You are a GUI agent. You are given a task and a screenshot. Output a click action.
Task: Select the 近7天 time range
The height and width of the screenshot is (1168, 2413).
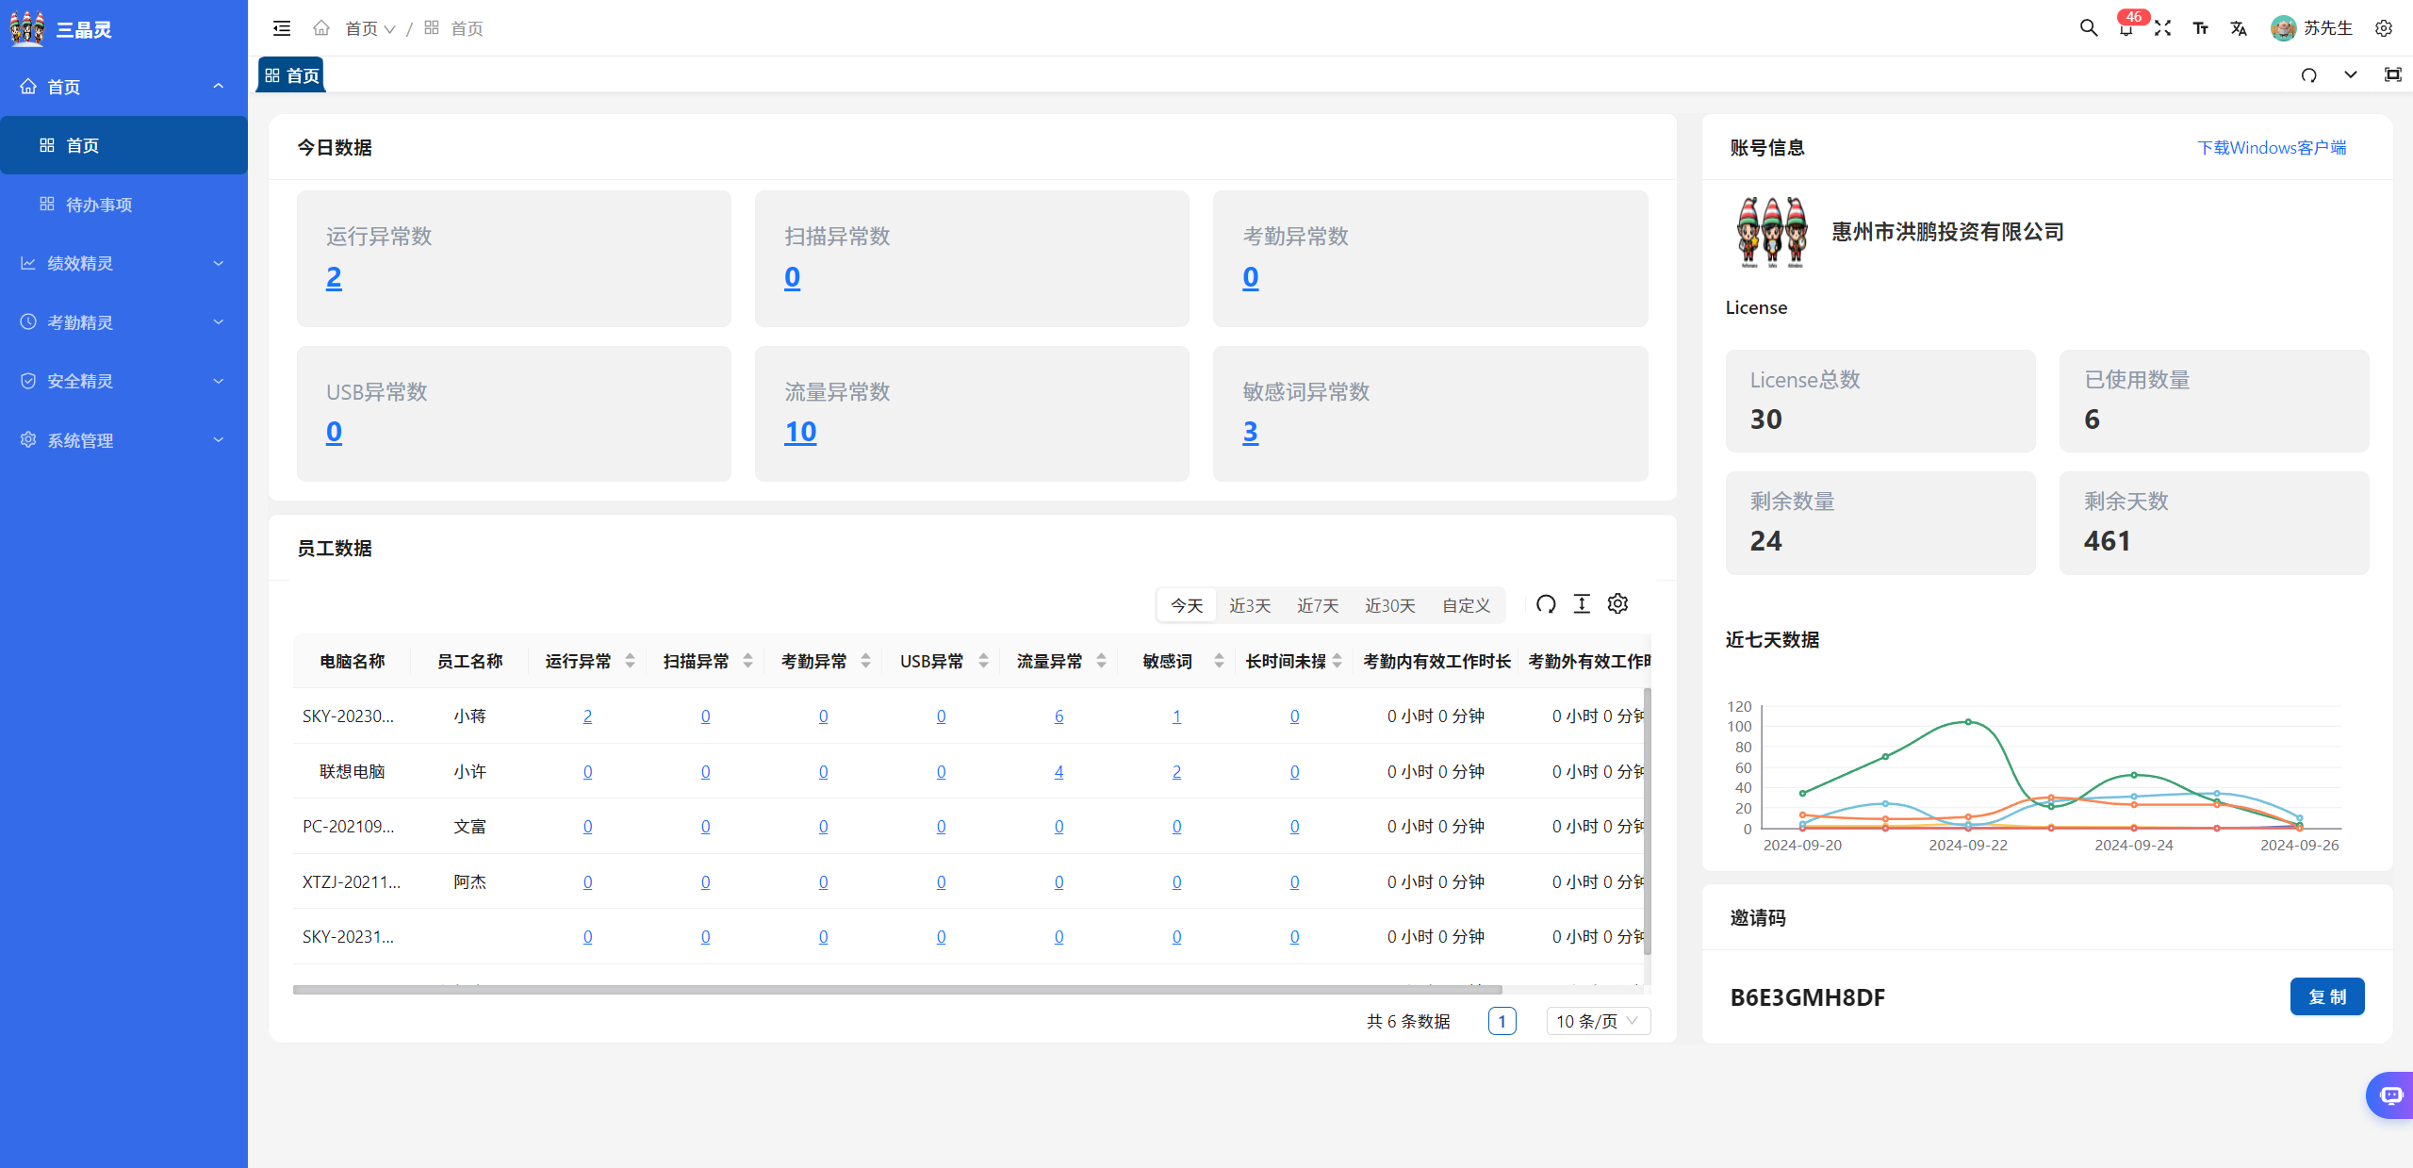pyautogui.click(x=1317, y=605)
